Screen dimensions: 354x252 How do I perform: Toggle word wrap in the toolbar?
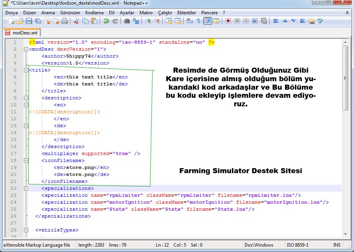tap(189, 21)
